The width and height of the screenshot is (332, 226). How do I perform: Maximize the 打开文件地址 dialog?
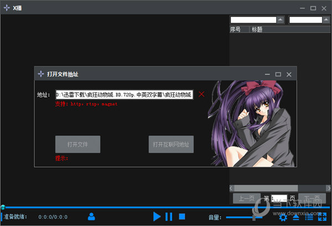[278, 75]
